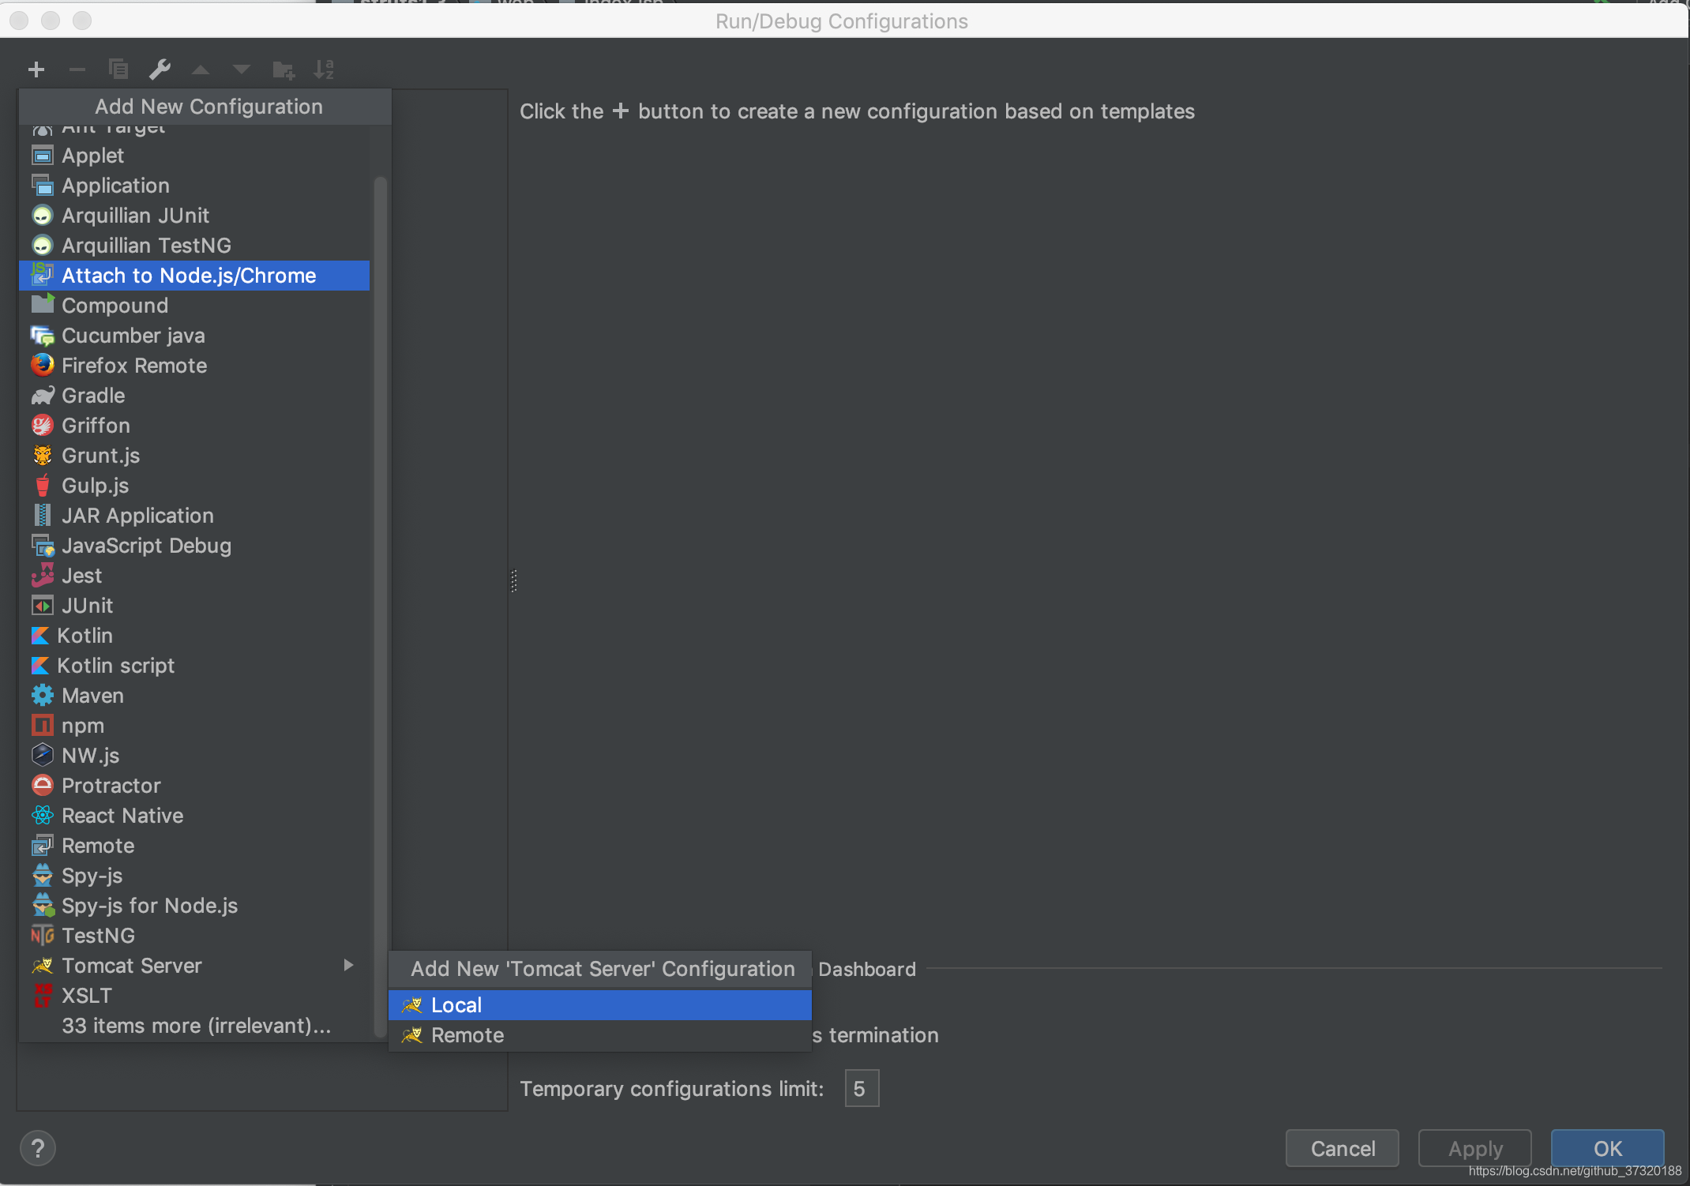Click the Griffon icon
Viewport: 1690px width, 1186px height.
click(43, 426)
